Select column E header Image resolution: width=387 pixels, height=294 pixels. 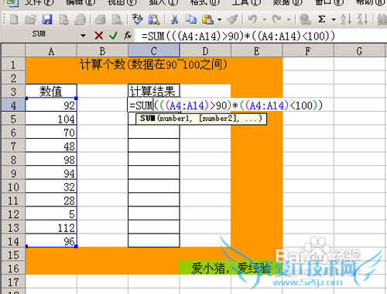pyautogui.click(x=256, y=50)
